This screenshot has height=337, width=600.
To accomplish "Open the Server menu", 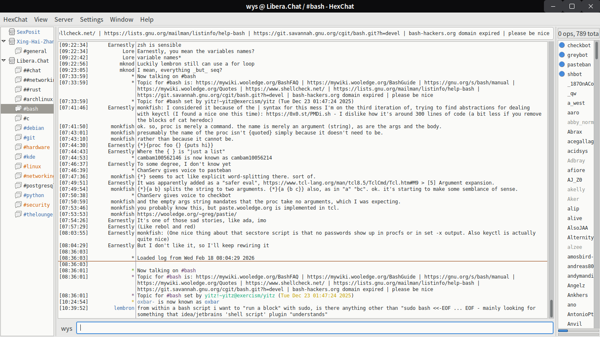I will [x=64, y=20].
